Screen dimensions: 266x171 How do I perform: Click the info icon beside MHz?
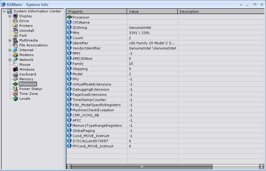[x=69, y=32]
